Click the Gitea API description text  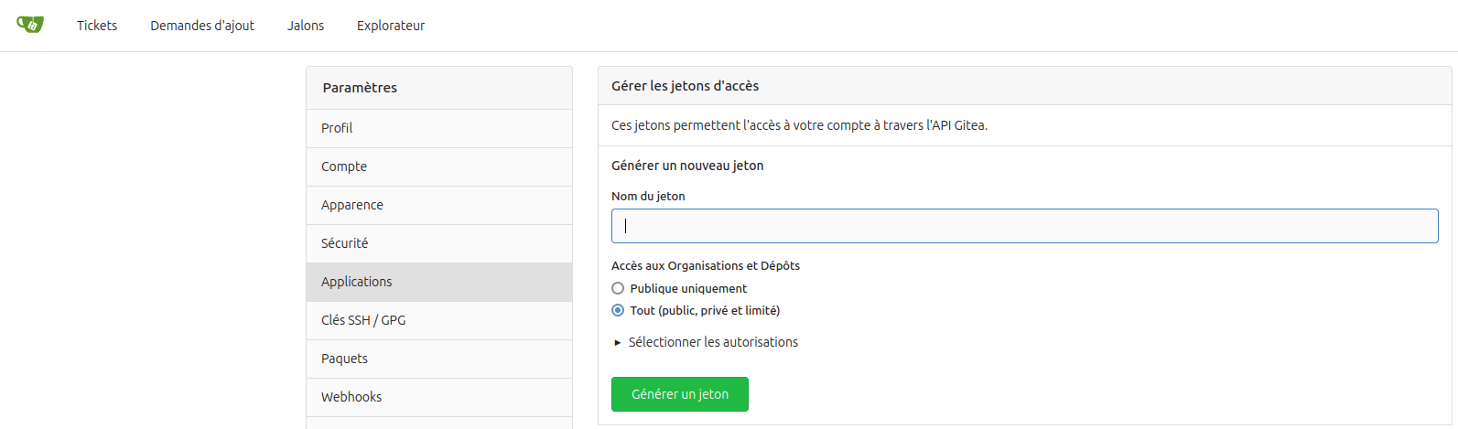(x=799, y=125)
